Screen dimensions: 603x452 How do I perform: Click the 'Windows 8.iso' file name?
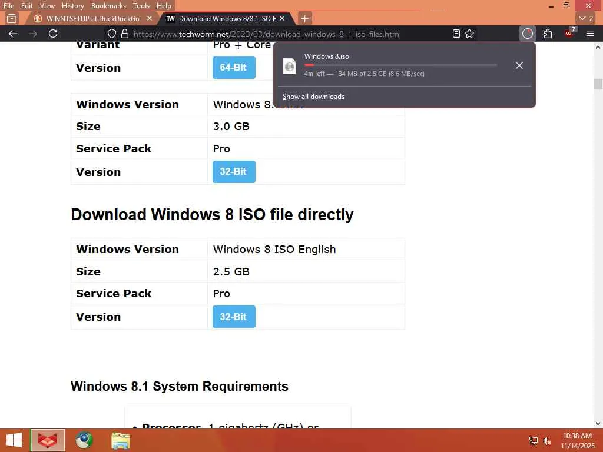326,56
